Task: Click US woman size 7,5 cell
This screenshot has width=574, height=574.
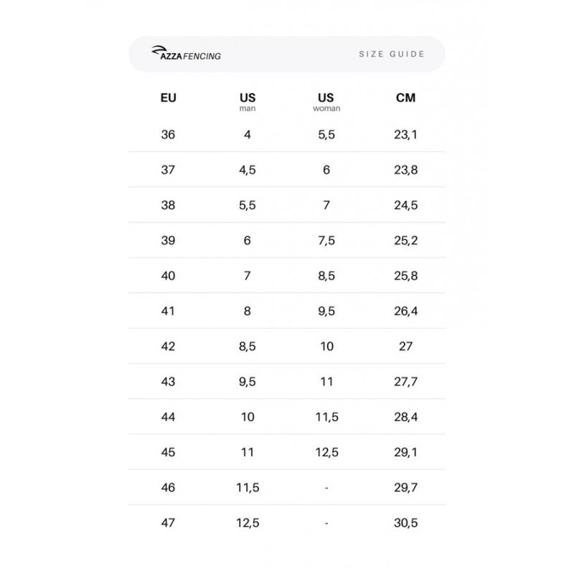Action: coord(326,240)
